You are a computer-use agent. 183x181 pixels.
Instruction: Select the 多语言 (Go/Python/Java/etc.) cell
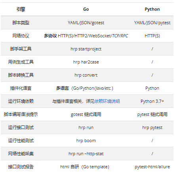point(85,88)
